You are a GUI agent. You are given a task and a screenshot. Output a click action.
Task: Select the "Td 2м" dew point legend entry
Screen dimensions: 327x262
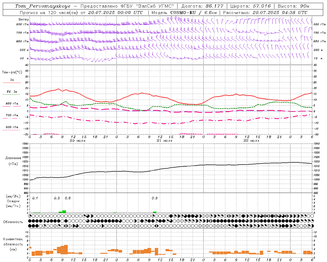(12, 92)
